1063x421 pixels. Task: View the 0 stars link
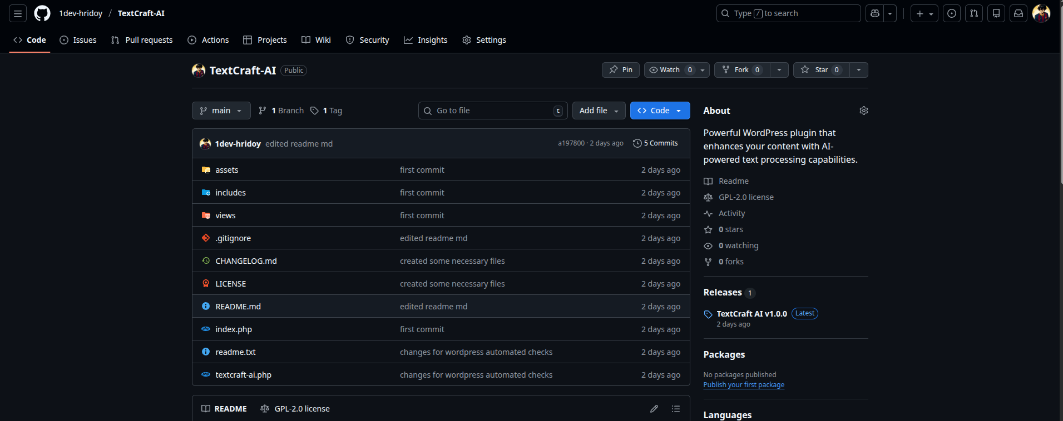(724, 229)
